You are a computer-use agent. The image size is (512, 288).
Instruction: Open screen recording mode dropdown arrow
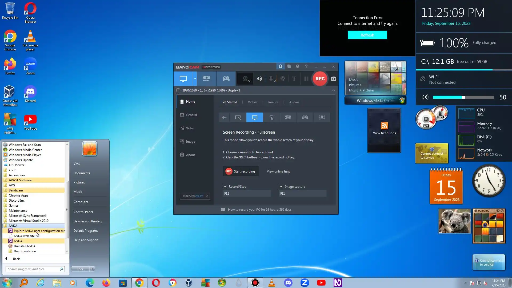tap(195, 79)
